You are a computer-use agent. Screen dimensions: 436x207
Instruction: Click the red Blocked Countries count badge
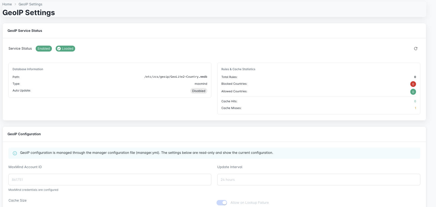point(413,84)
